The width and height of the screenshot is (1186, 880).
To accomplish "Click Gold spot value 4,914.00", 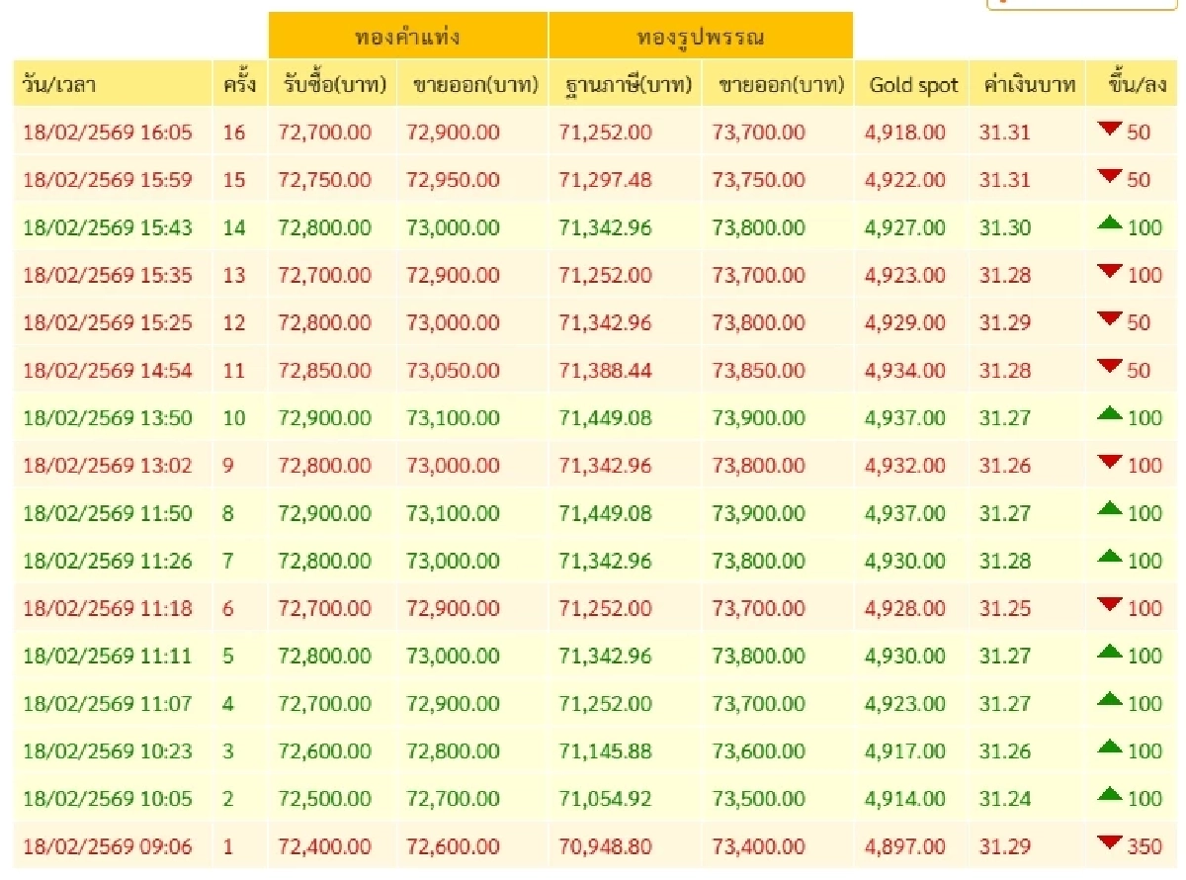I will pos(905,798).
